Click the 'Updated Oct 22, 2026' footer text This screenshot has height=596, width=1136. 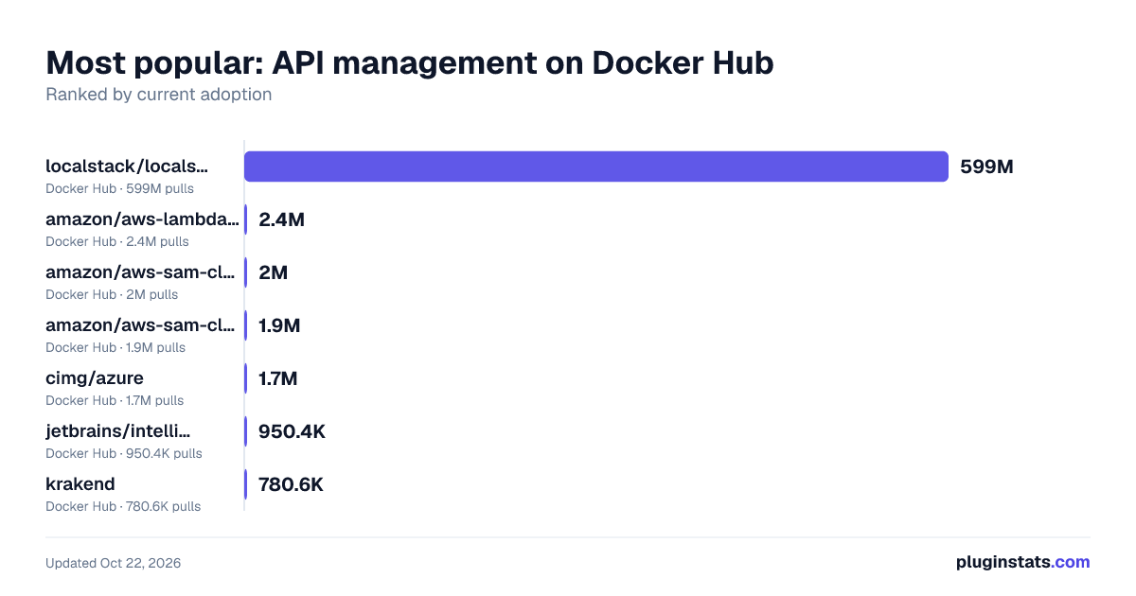114,563
